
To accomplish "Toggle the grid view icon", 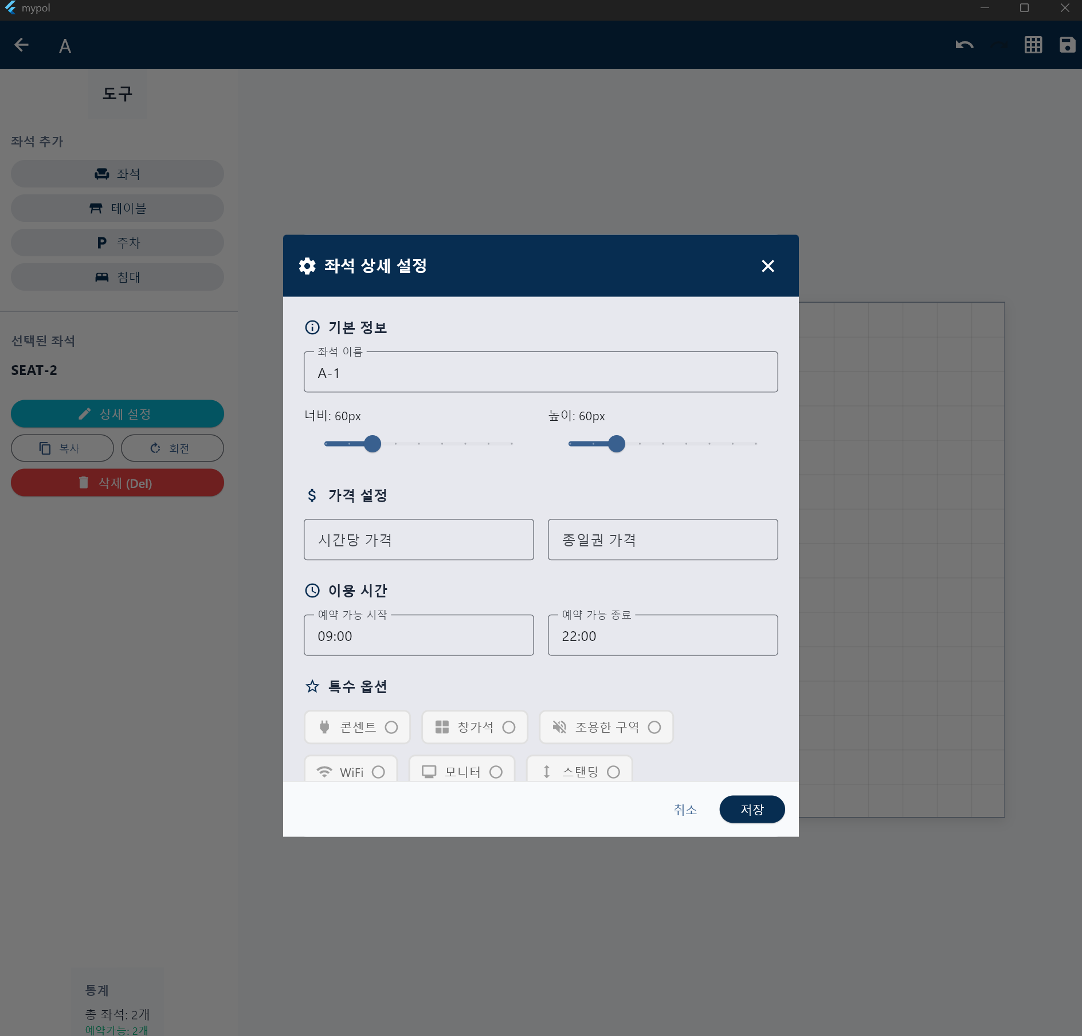I will pyautogui.click(x=1033, y=45).
